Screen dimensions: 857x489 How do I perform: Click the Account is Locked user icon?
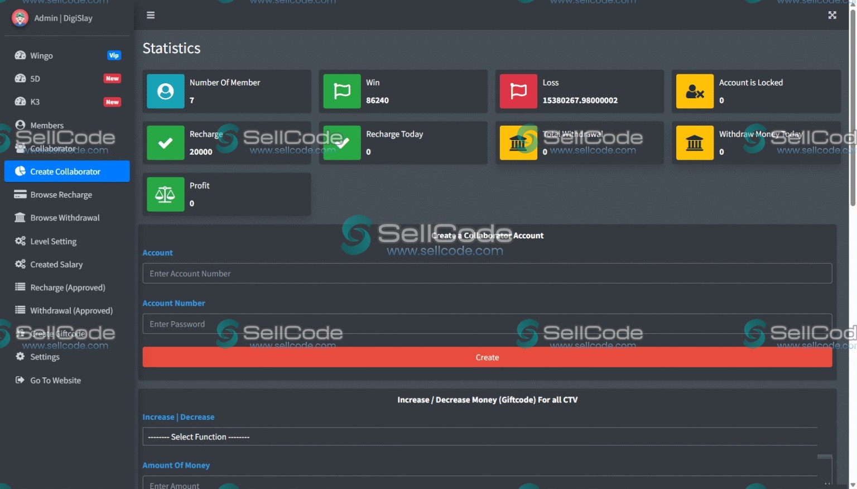tap(695, 91)
